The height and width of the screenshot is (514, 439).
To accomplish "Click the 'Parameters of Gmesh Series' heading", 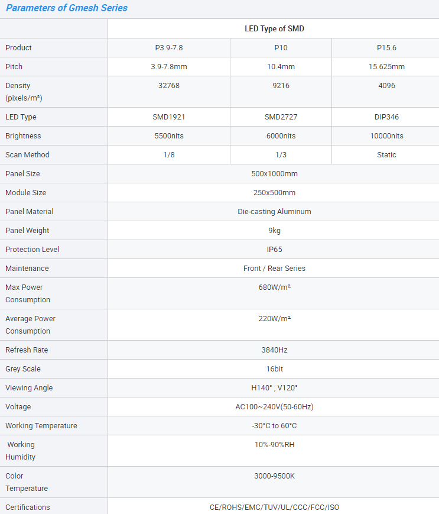I will (x=66, y=8).
